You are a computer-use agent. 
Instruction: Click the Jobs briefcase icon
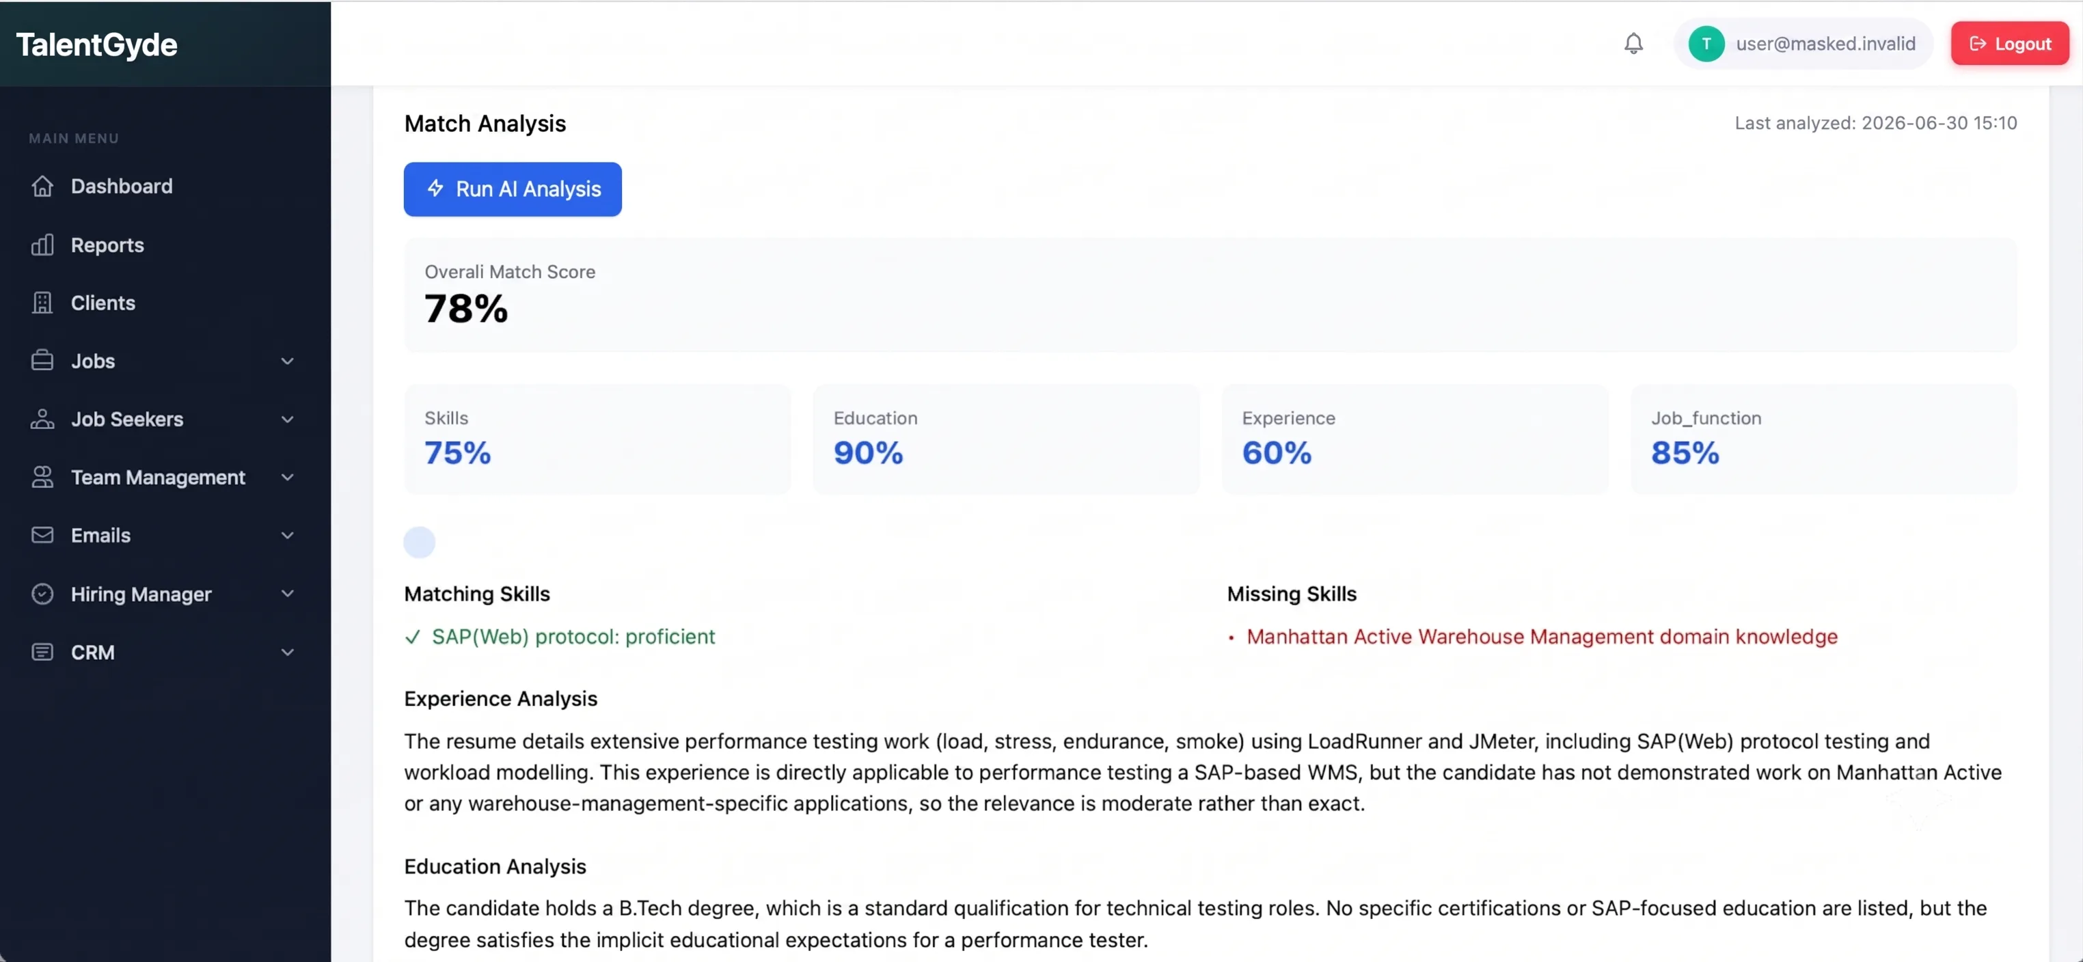[x=42, y=361]
